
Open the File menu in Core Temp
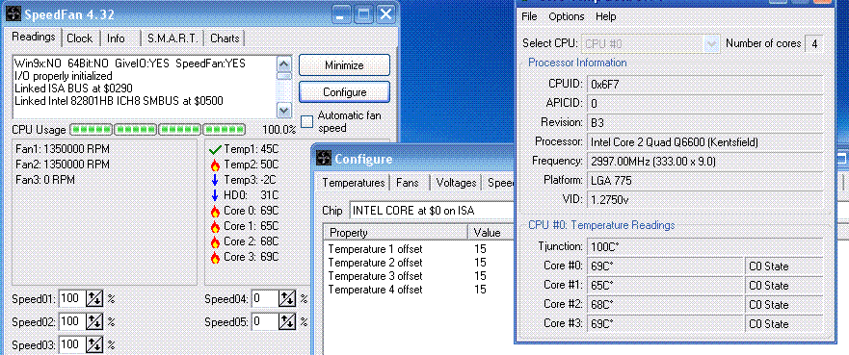[x=529, y=16]
